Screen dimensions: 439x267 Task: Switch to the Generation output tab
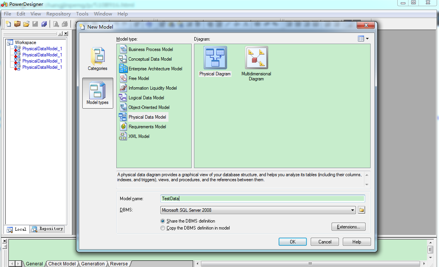[x=93, y=264]
